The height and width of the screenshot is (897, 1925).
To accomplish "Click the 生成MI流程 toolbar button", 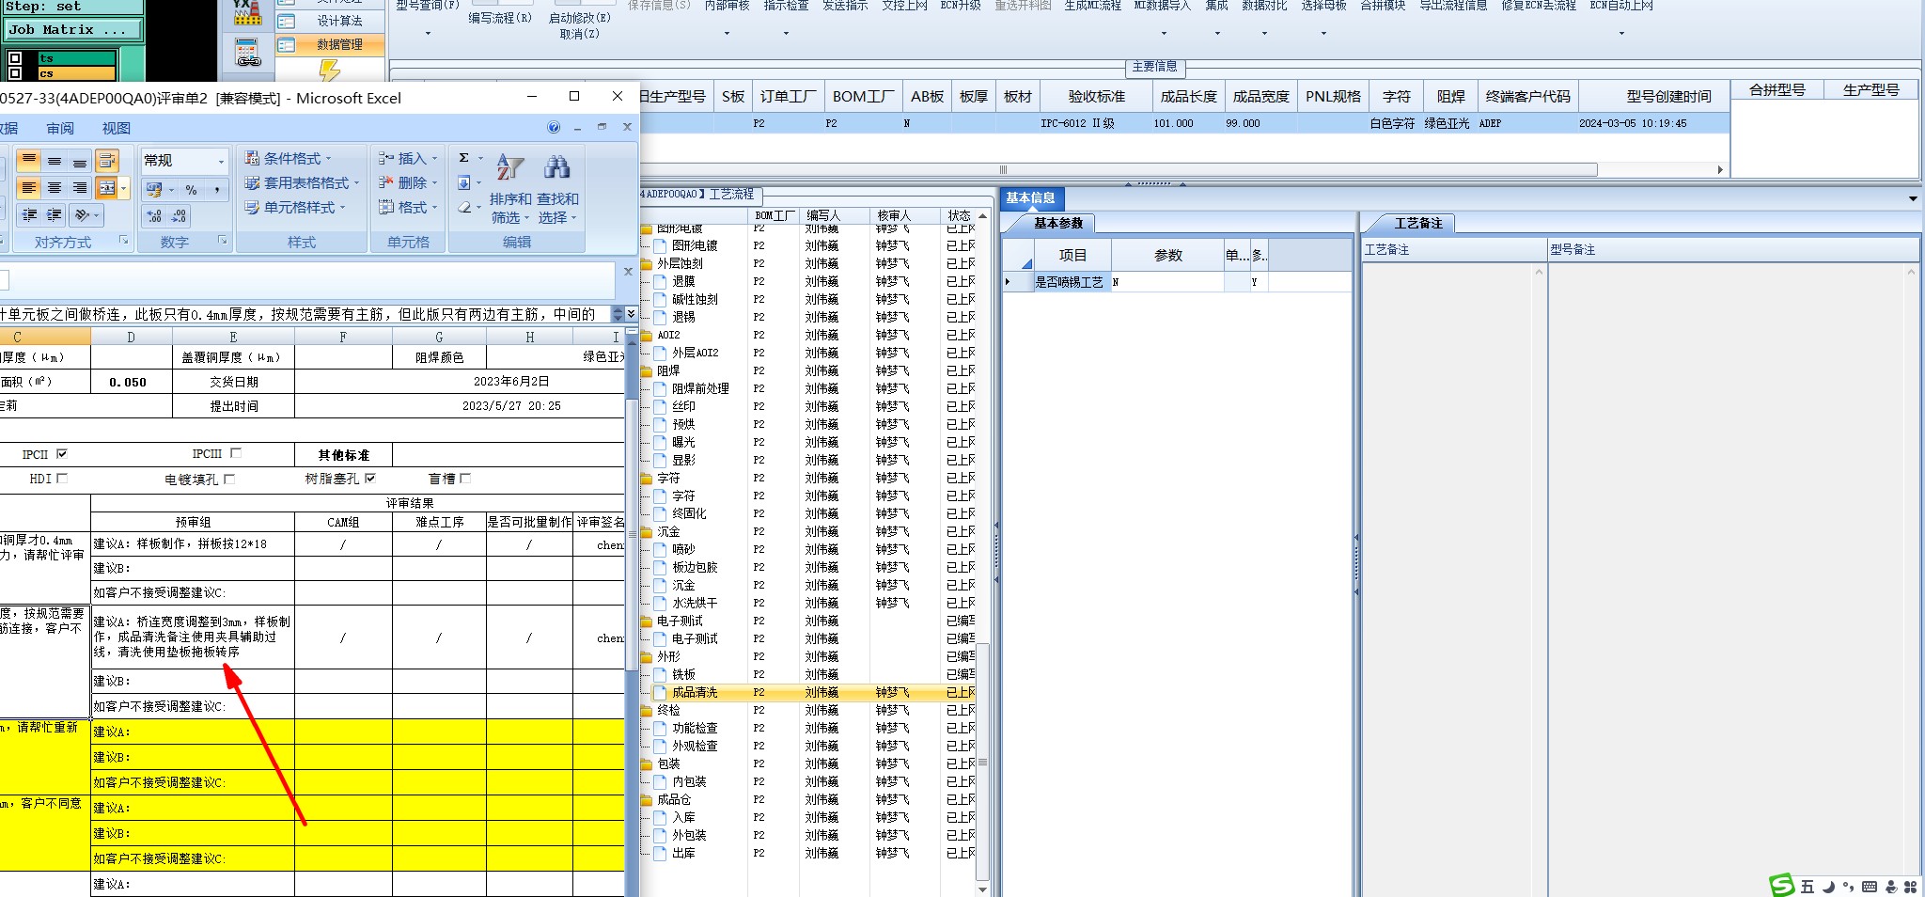I will click(x=1093, y=6).
